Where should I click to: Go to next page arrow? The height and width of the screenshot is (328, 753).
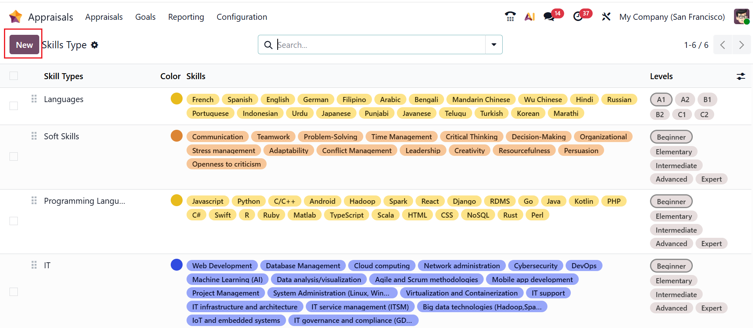[741, 45]
